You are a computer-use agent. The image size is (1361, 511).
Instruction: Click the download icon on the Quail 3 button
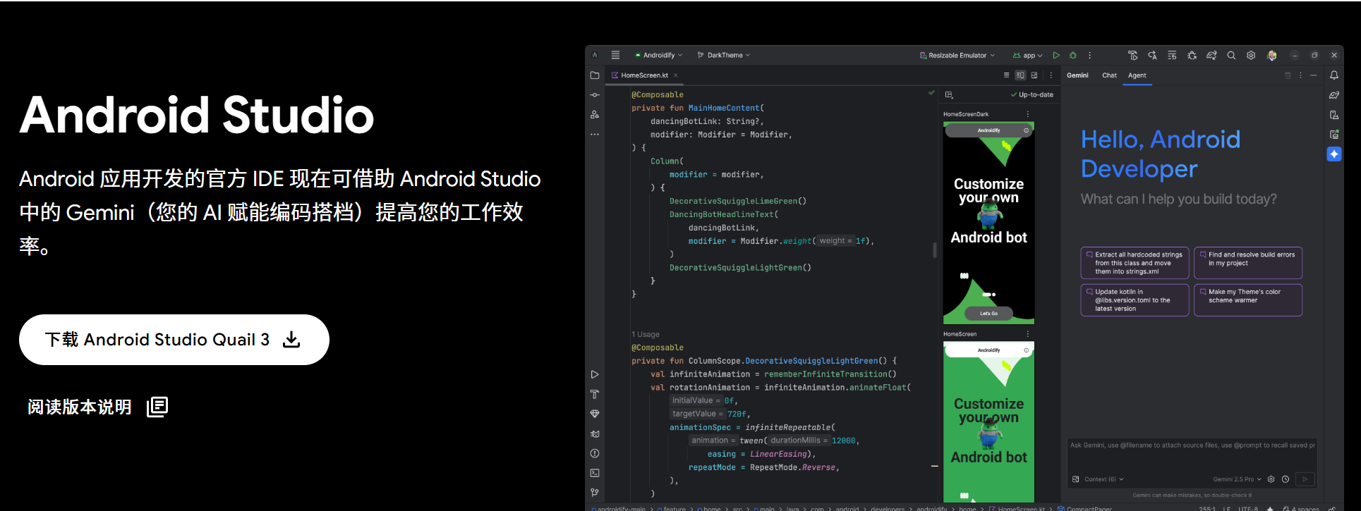[x=291, y=340]
